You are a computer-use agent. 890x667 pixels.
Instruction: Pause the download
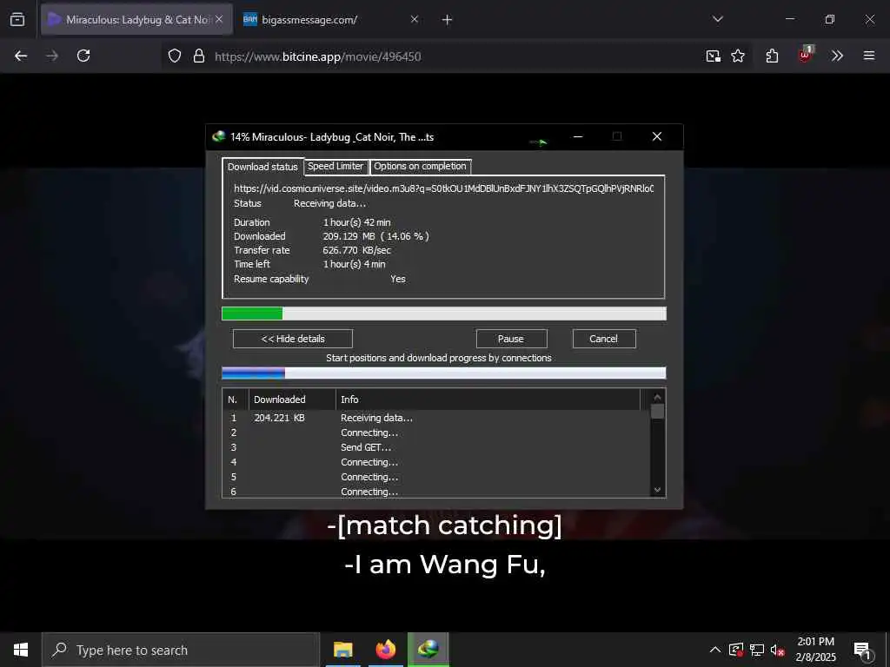point(511,339)
